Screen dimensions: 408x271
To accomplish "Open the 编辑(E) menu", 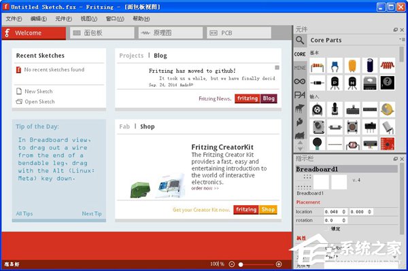I will tap(39, 19).
